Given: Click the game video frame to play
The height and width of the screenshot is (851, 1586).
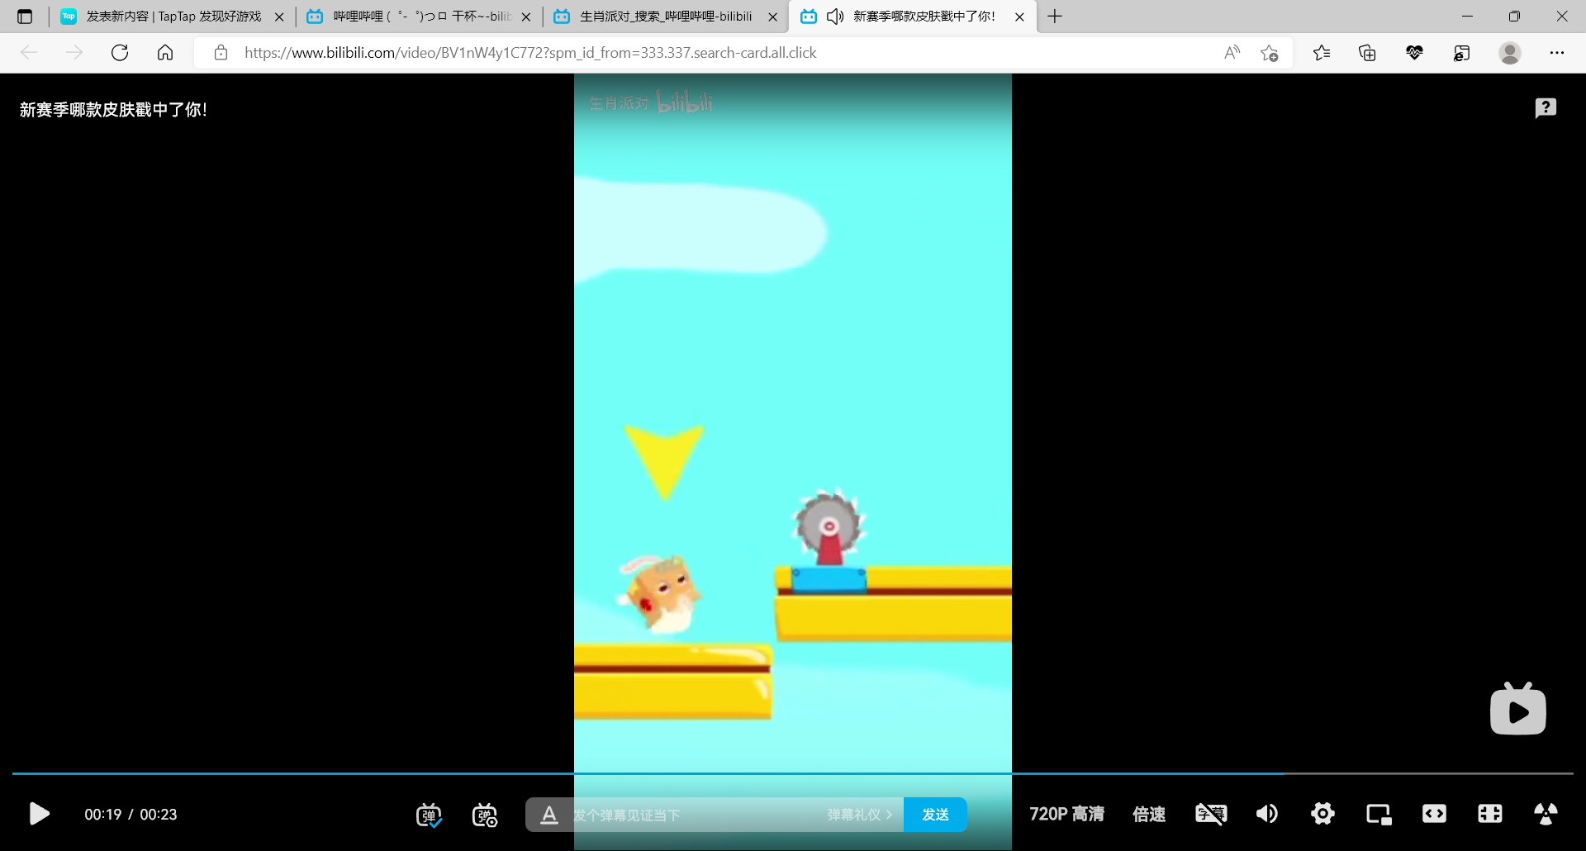Looking at the screenshot, I should click(x=793, y=421).
